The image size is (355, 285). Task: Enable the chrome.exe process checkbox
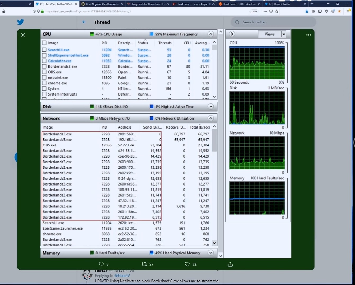[x=44, y=83]
